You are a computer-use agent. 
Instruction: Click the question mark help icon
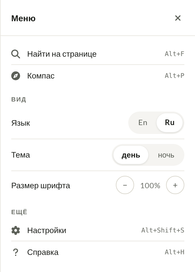16,252
